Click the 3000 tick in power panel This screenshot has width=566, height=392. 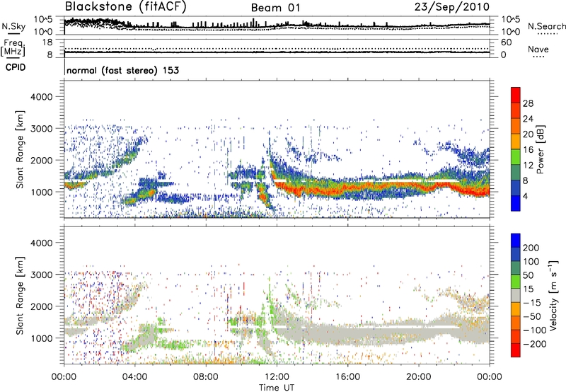(41, 129)
